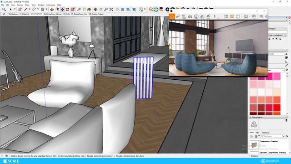This screenshot has height=164, width=291.
Task: Open the File menu
Action: pyautogui.click(x=2, y=5)
